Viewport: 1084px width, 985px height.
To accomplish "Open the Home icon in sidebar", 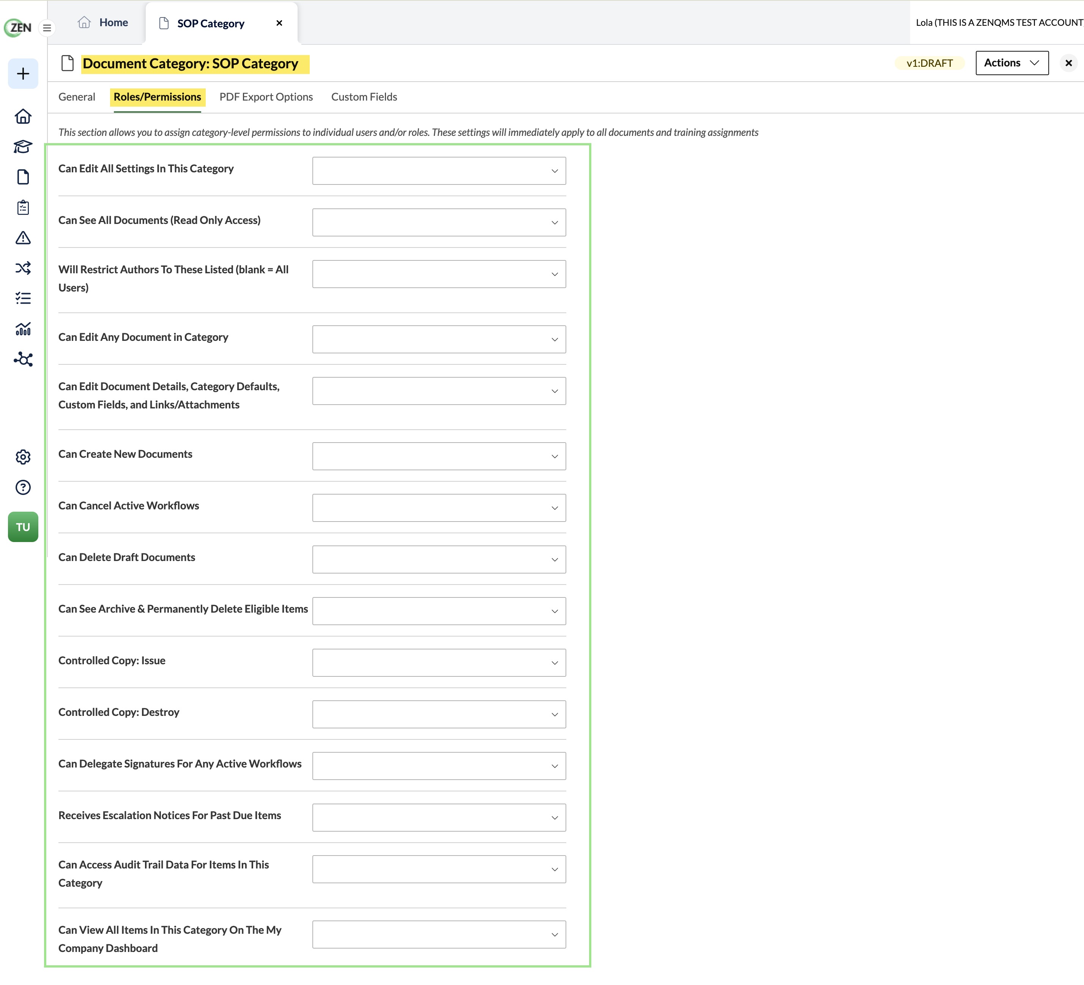I will 23,116.
